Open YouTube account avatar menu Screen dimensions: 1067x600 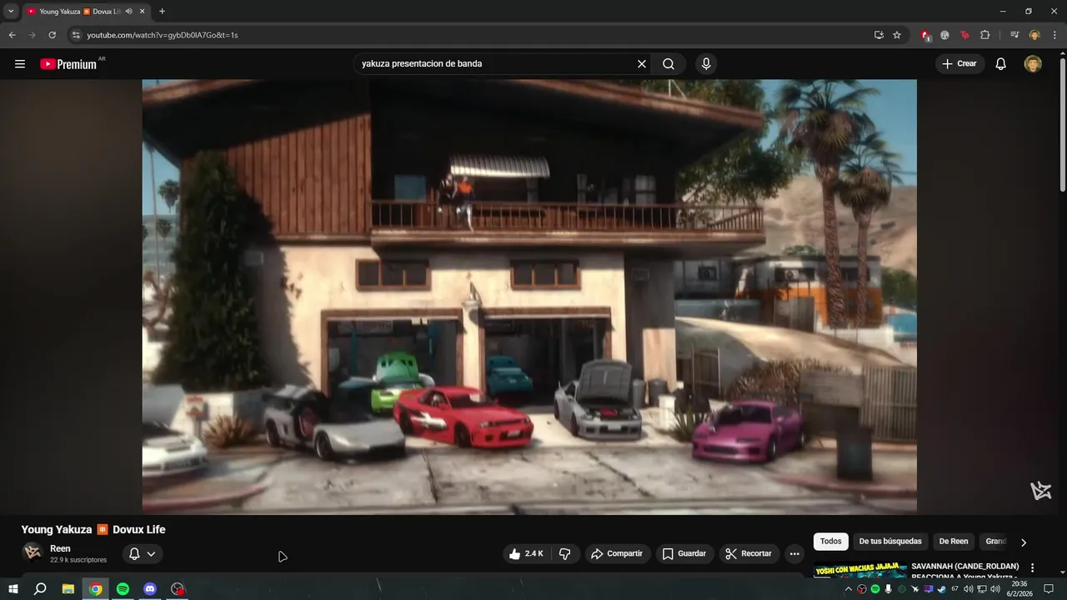(1033, 64)
